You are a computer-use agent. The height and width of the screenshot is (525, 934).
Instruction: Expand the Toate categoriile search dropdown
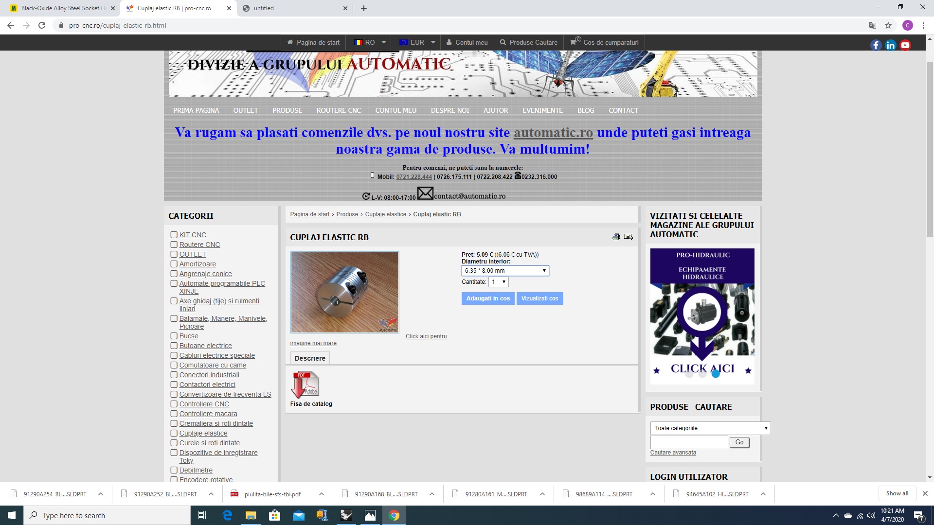coord(710,428)
